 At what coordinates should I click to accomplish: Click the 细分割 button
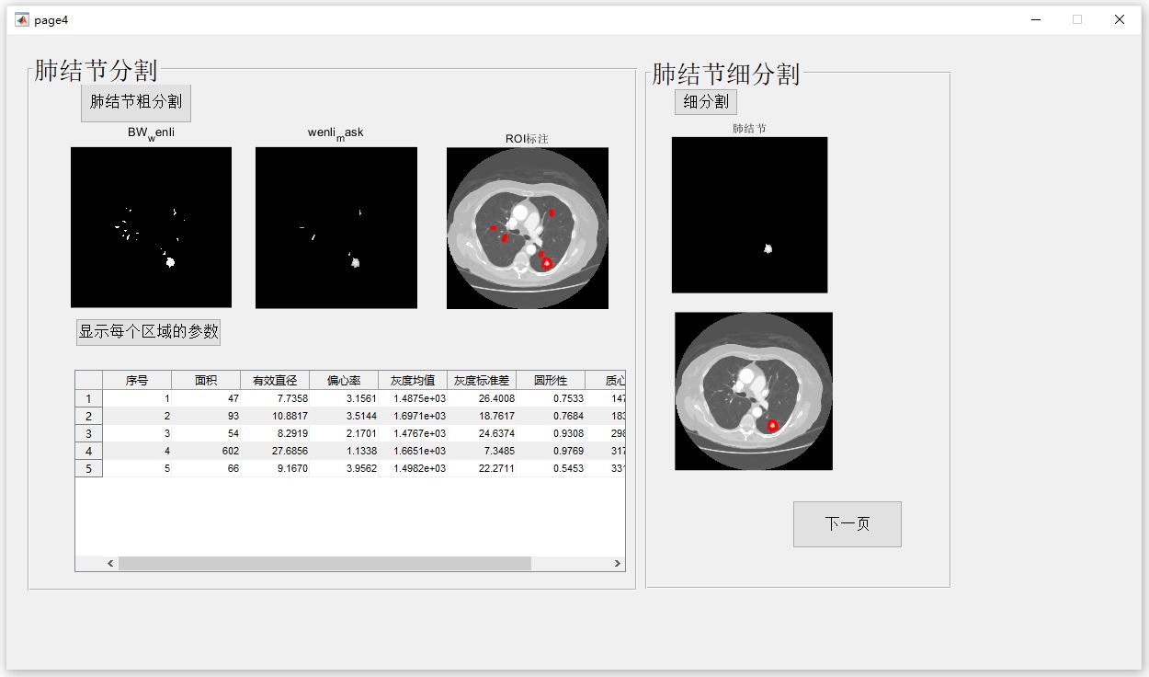click(706, 102)
